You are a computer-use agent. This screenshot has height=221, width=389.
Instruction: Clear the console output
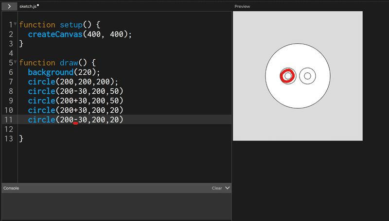click(216, 188)
